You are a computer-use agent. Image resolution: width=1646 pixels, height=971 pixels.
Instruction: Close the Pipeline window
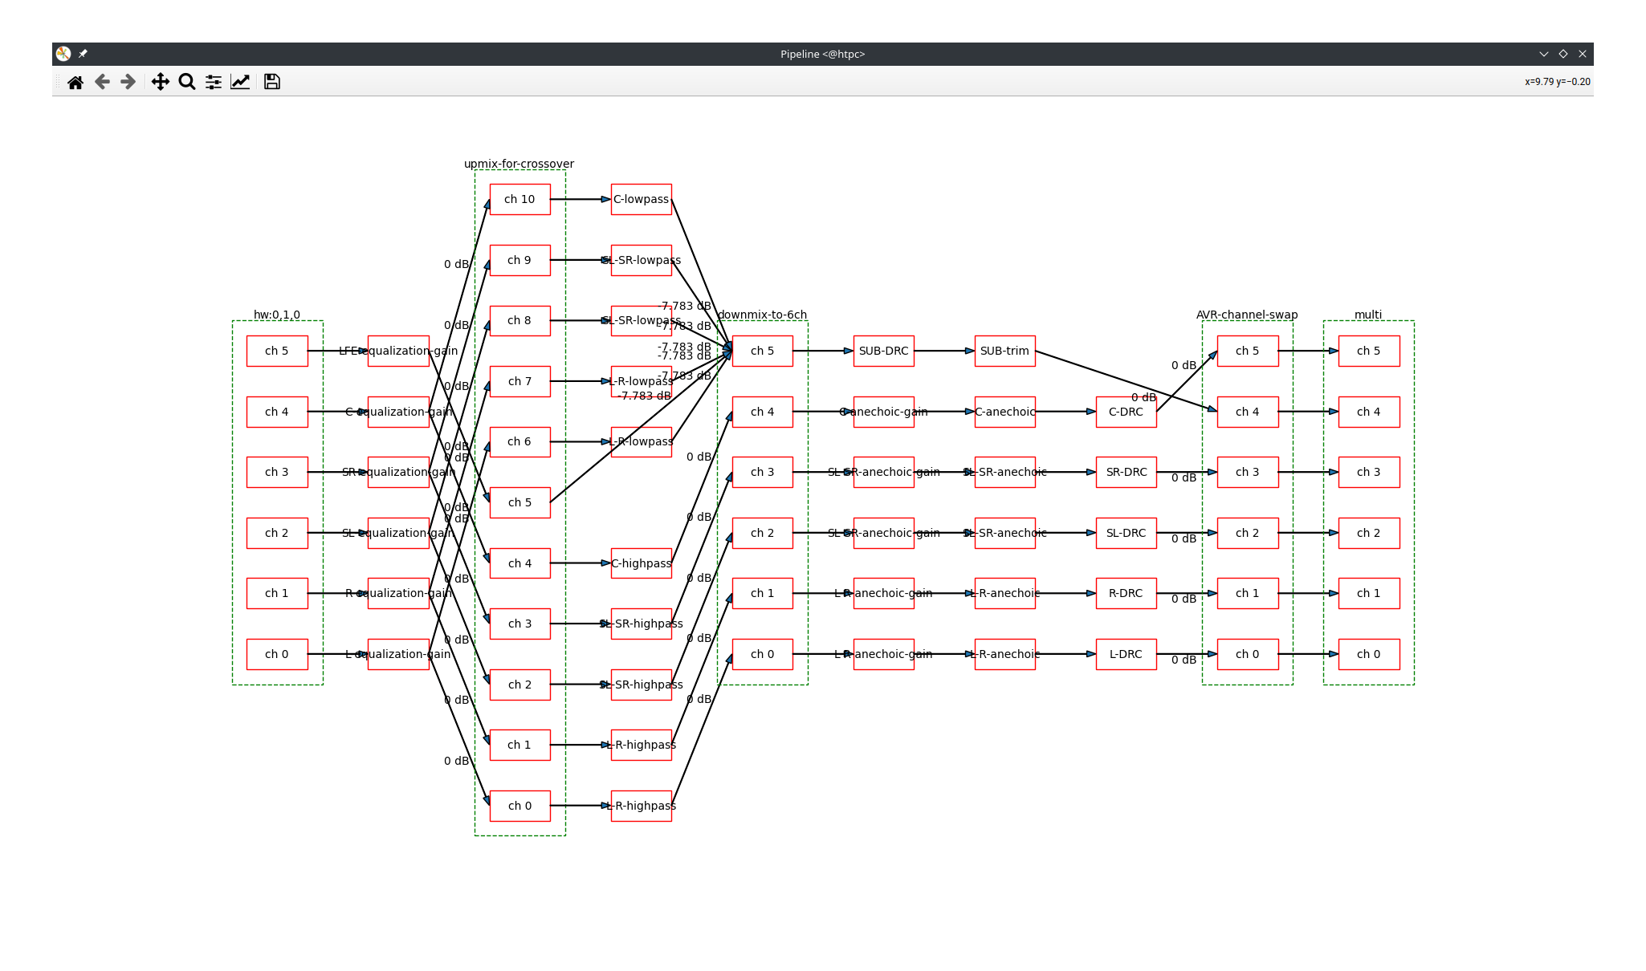(1583, 54)
